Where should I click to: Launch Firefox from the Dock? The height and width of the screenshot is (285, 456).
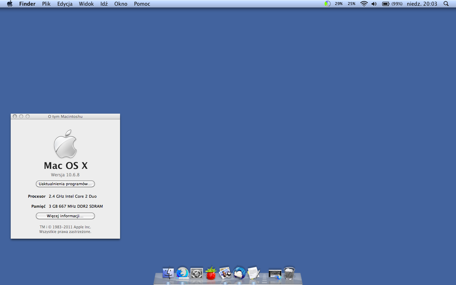[x=182, y=273]
